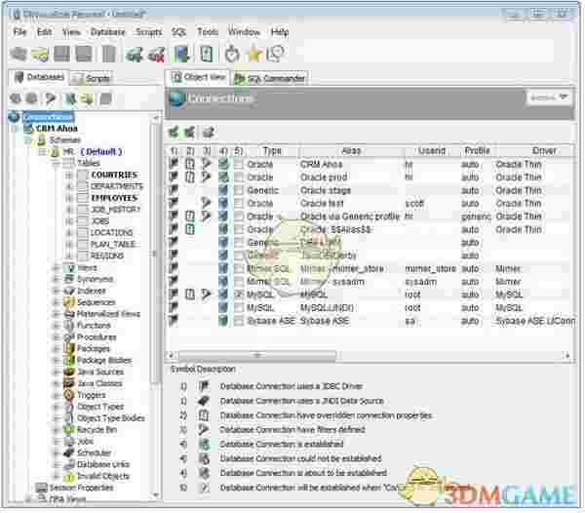Click the connection status icon in Oracle prod row
This screenshot has height=513, width=585.
(223, 178)
